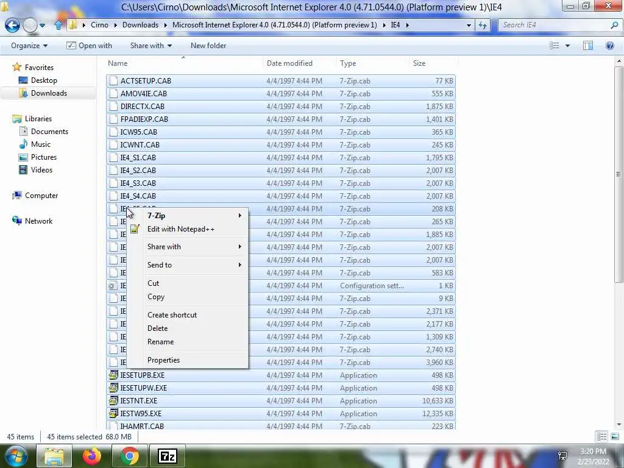Toggle the preview pane button
Viewport: 624px width, 468px height.
pyautogui.click(x=588, y=46)
